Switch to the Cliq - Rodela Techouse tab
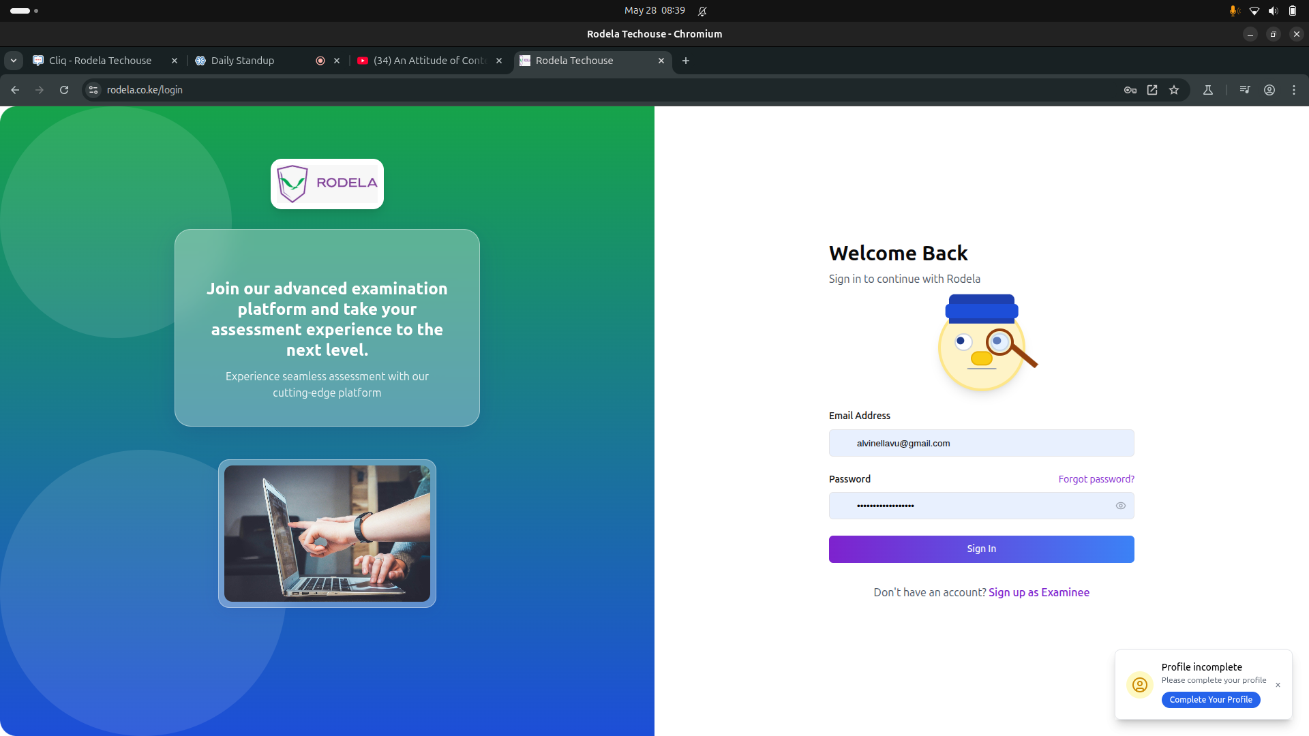This screenshot has height=736, width=1309. (x=100, y=61)
